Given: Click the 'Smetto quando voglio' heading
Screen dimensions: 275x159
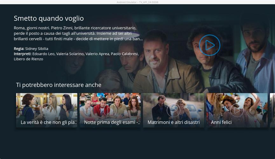Looking at the screenshot, I should [x=49, y=18].
